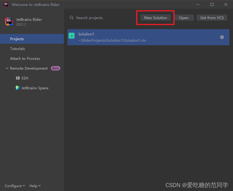
Task: Collapse the Remote Development chevron
Action: [x=7, y=68]
